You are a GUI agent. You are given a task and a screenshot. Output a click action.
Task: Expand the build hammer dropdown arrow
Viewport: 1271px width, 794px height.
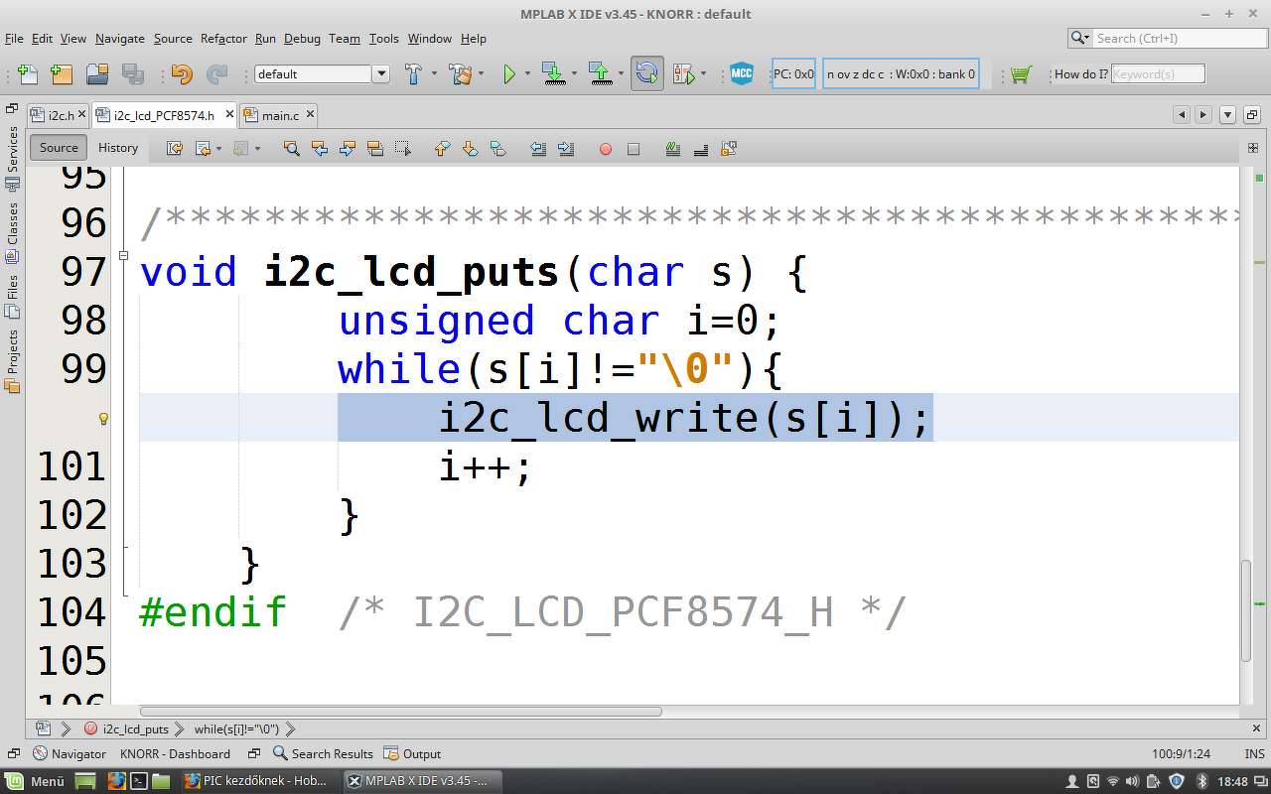click(x=434, y=73)
